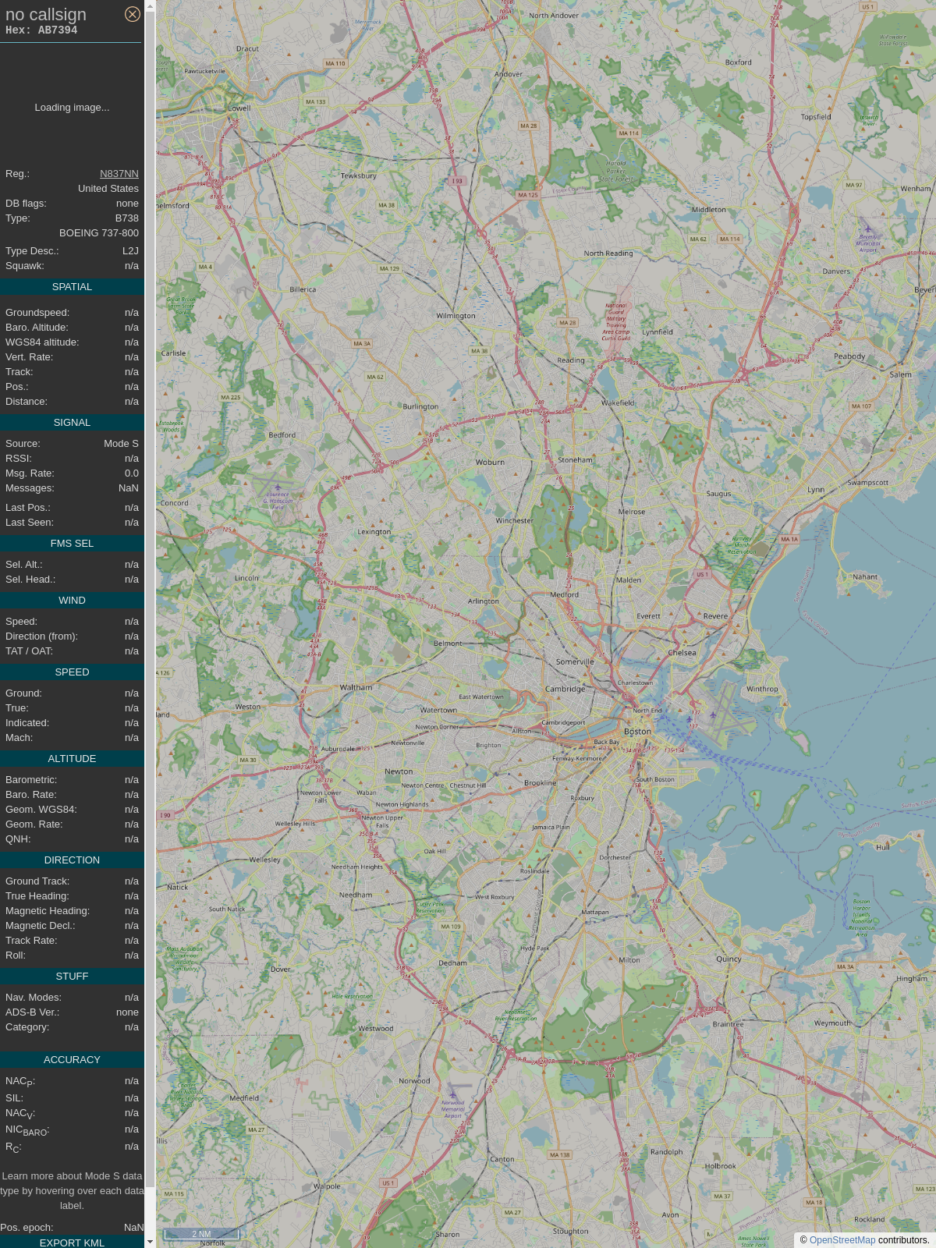Click the MA 115 route shield
936x1248 pixels.
tap(174, 1193)
